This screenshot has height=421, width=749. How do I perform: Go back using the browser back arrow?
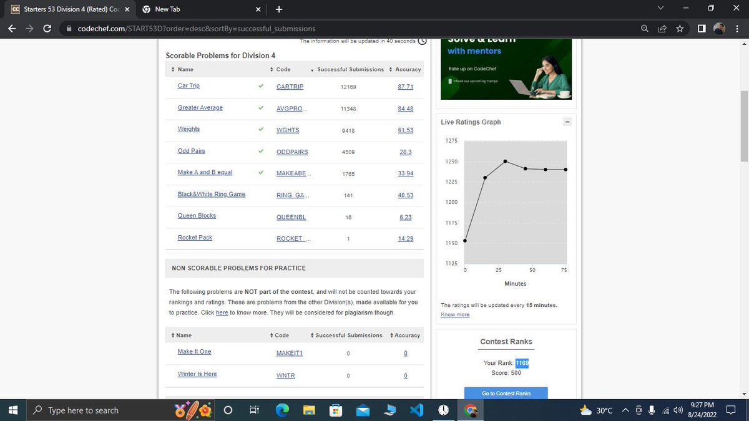coord(12,29)
